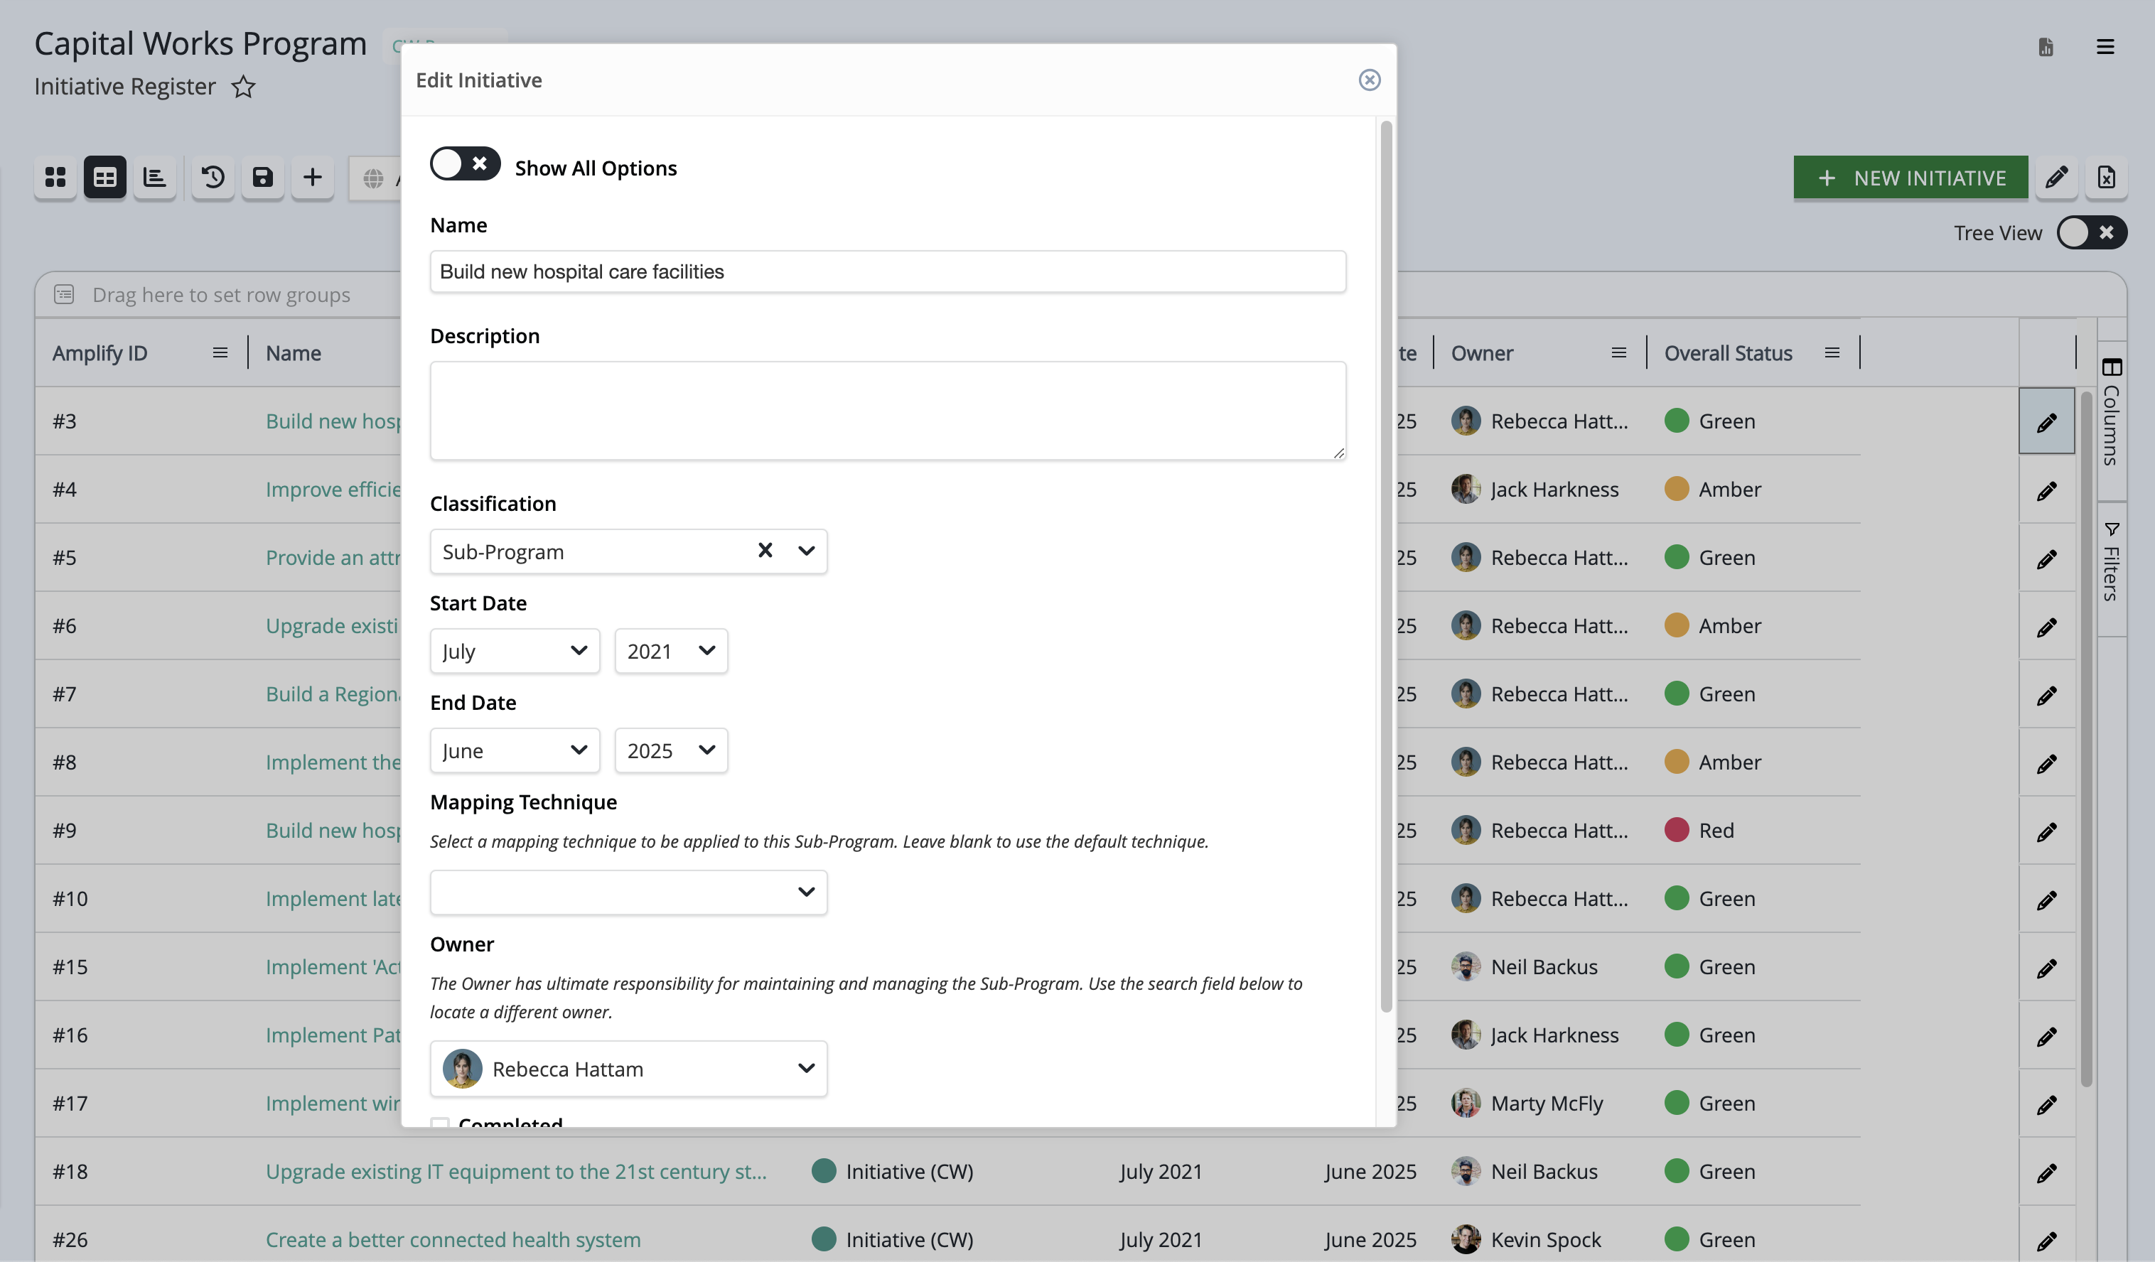Switch to table view
Viewport: 2155px width, 1262px height.
pos(105,178)
